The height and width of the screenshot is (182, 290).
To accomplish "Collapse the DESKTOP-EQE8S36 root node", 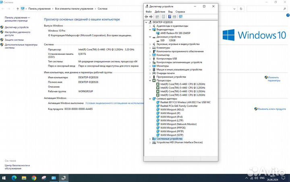I will 146,22.
